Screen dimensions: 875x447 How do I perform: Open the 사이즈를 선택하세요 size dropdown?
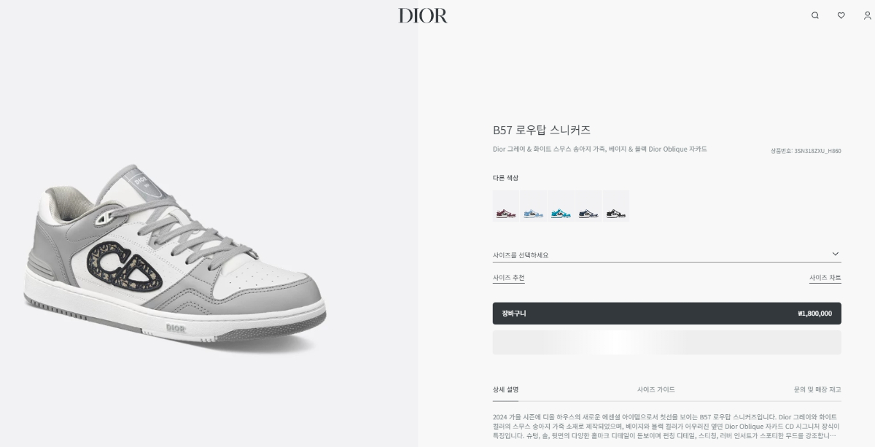coord(666,254)
